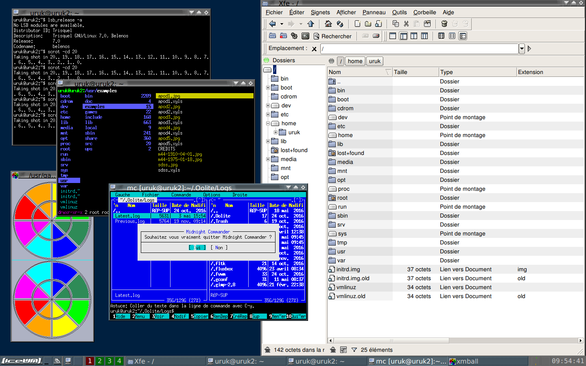Viewport: 586px width, 366px height.
Task: Run a command via the gears icon
Action: pos(294,36)
